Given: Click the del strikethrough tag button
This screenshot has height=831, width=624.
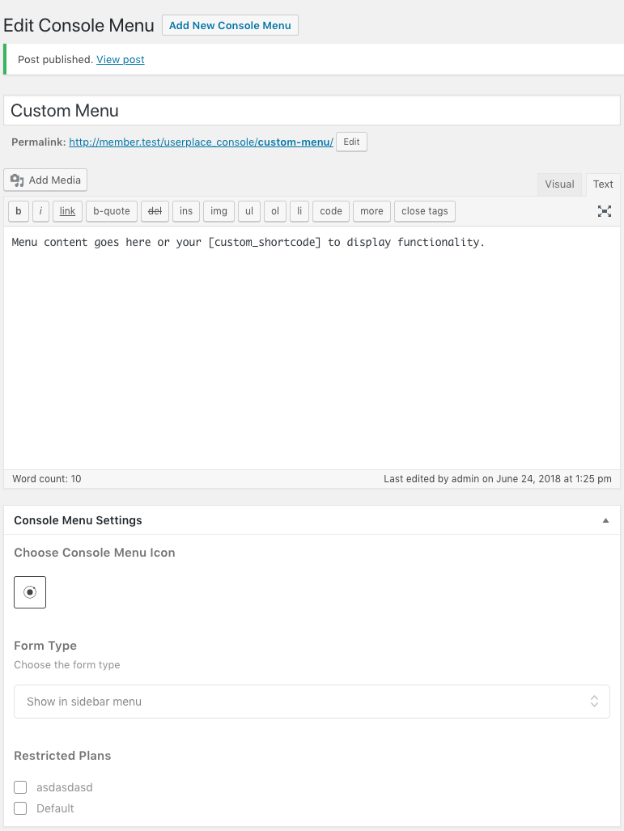Looking at the screenshot, I should pyautogui.click(x=155, y=211).
